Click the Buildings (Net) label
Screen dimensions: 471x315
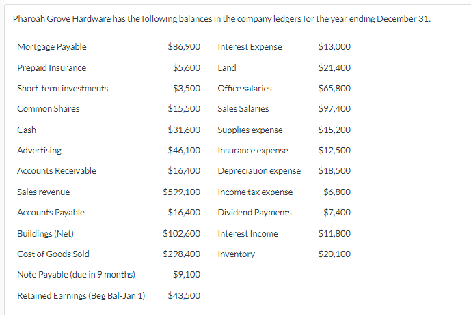pyautogui.click(x=45, y=233)
